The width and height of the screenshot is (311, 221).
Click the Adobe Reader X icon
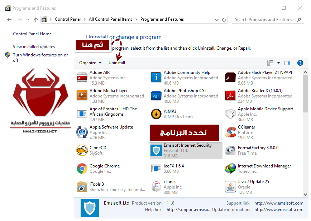(230, 95)
